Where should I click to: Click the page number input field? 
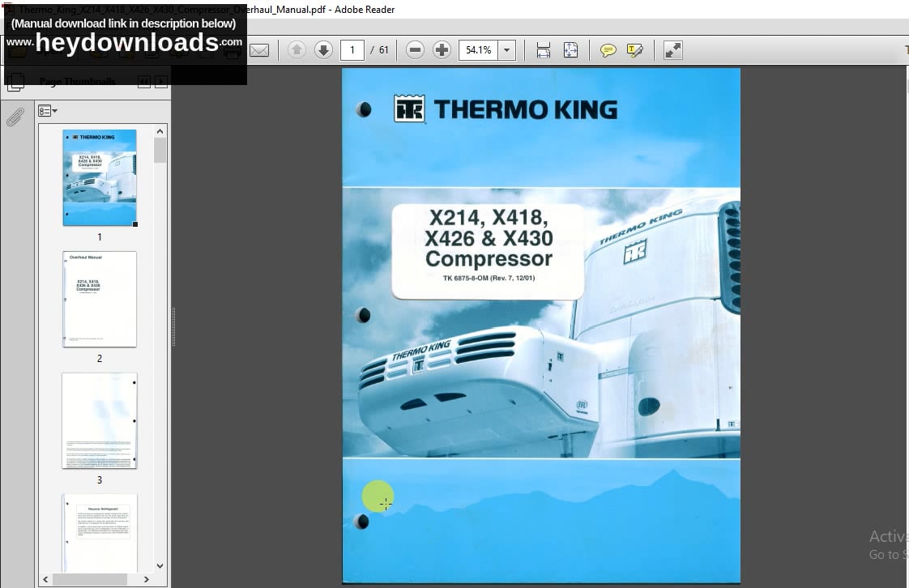(352, 50)
